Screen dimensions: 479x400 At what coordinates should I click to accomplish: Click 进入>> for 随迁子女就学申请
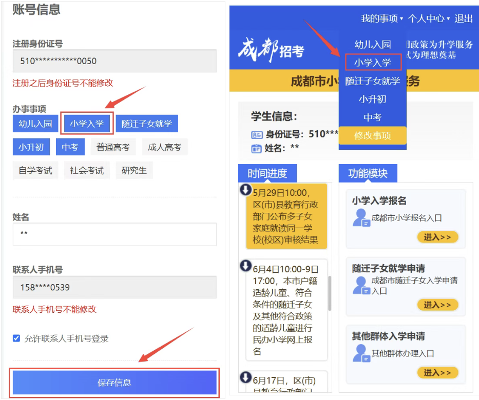pyautogui.click(x=437, y=305)
